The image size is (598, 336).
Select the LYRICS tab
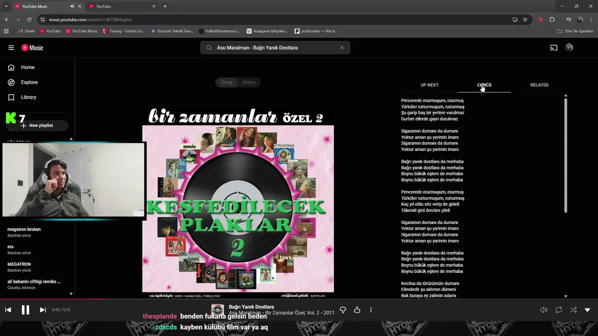[484, 85]
